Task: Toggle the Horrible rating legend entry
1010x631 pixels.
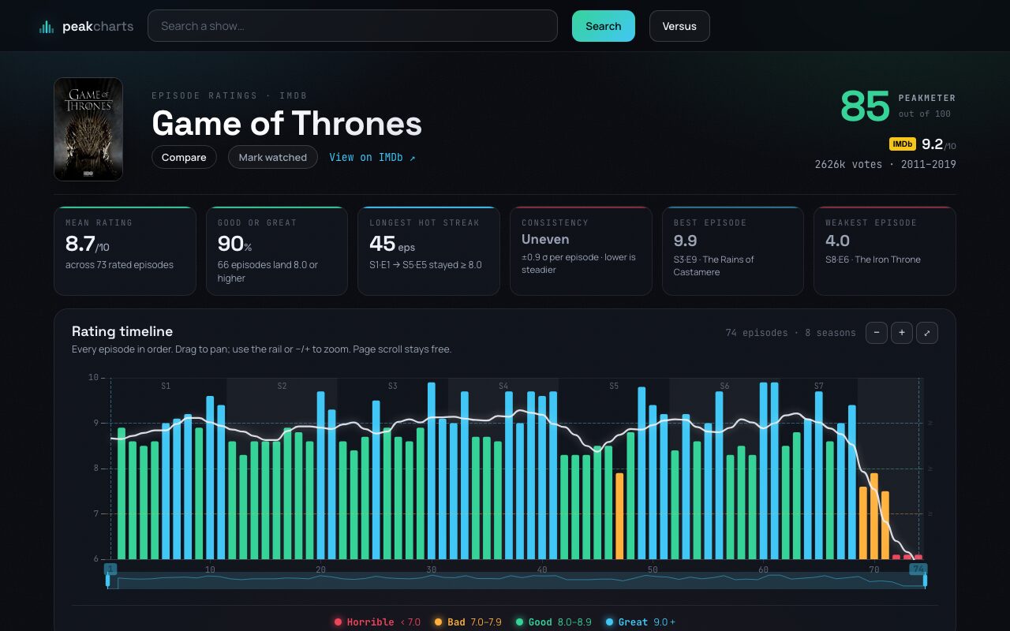Action: (x=377, y=622)
